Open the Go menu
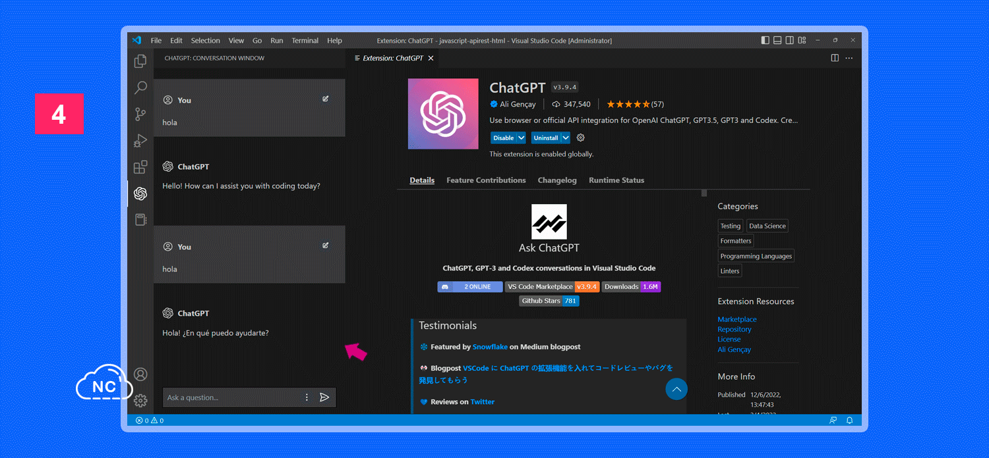 pos(257,40)
